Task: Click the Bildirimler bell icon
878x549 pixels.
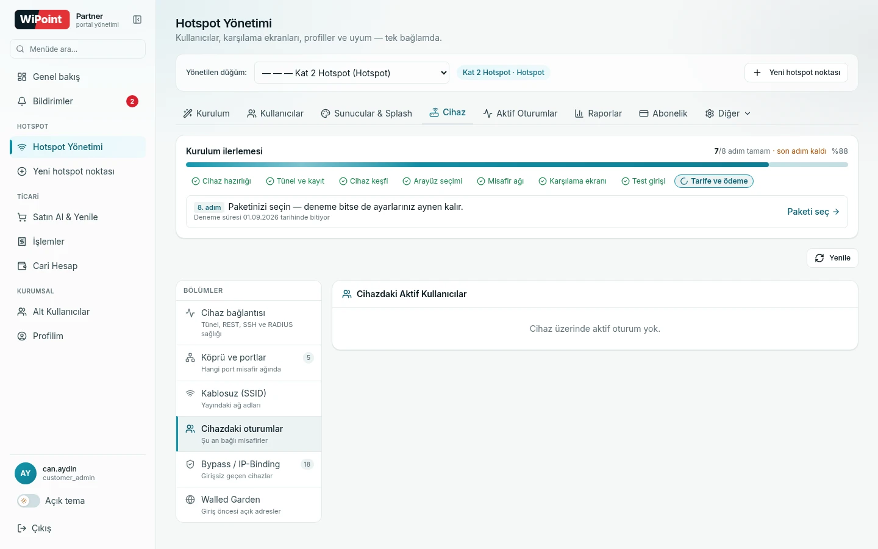Action: pos(22,101)
